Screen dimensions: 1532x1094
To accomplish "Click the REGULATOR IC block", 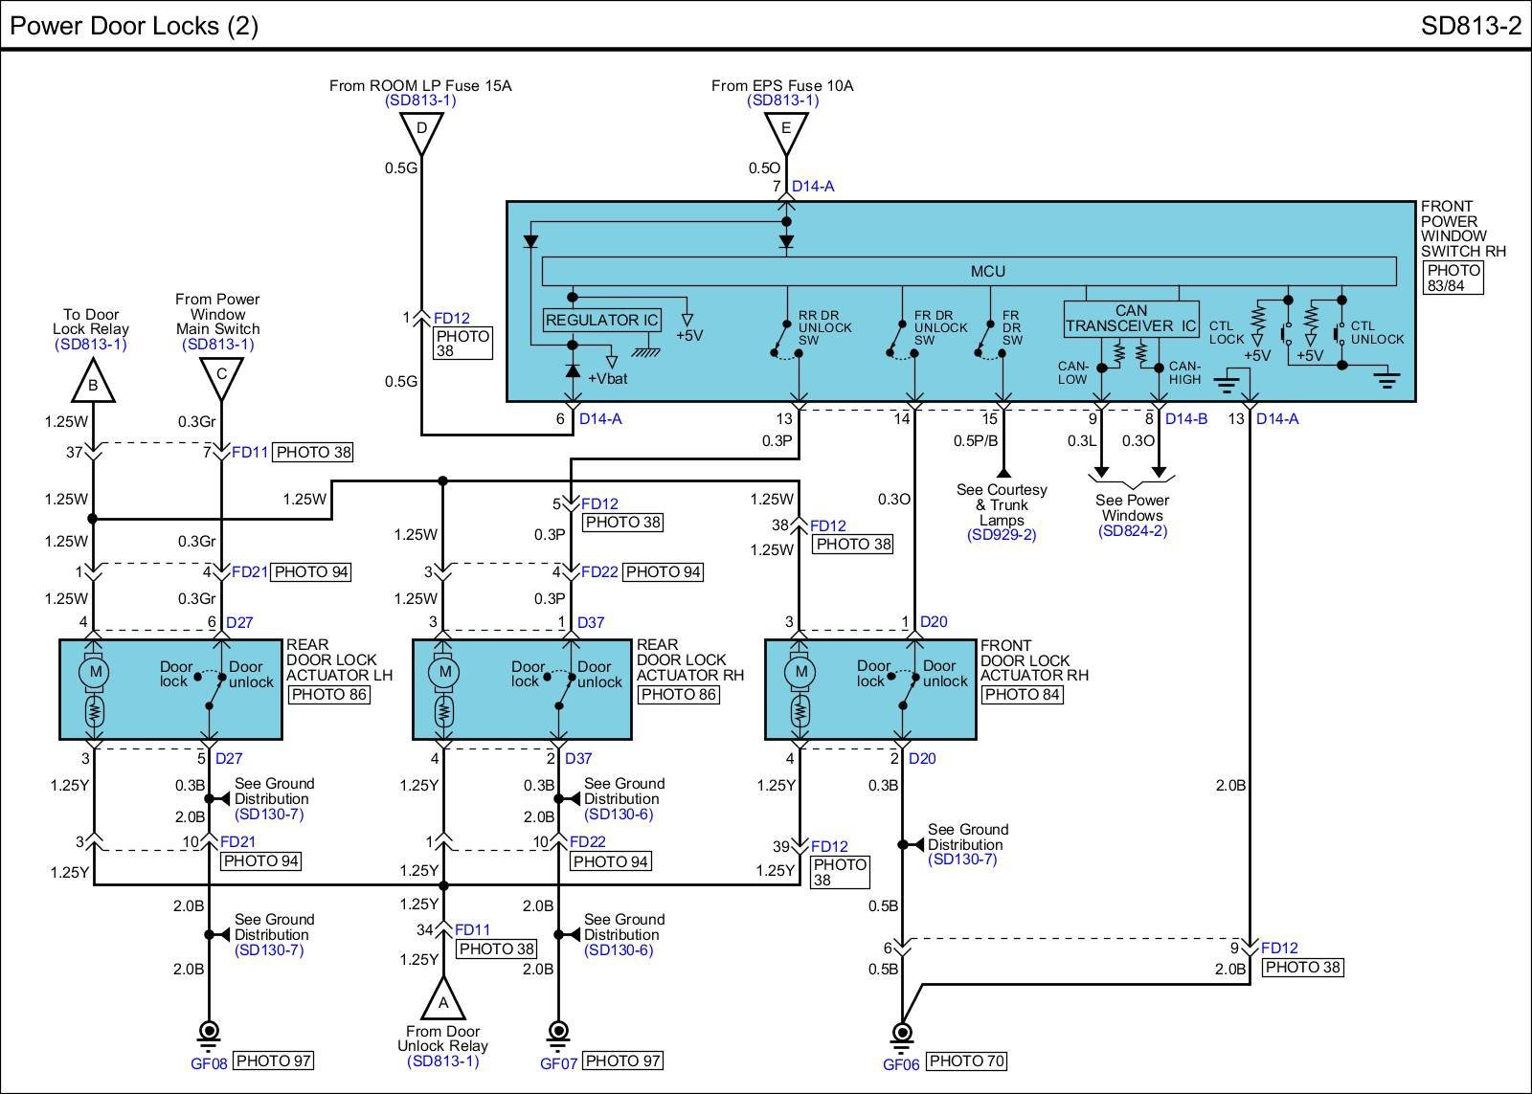I will tap(601, 320).
